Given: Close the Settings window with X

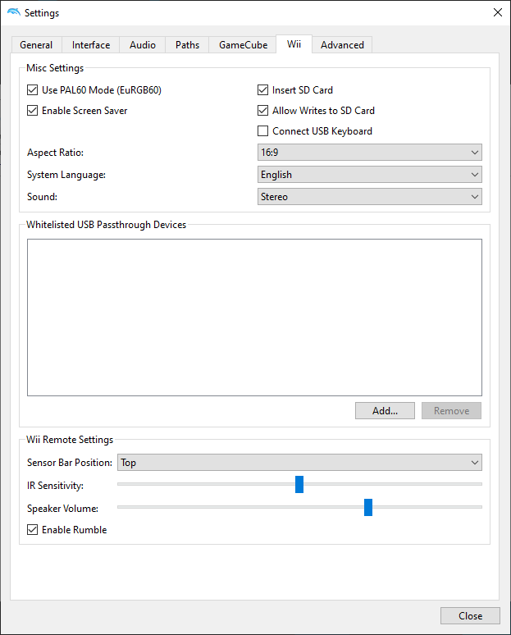Looking at the screenshot, I should tap(498, 12).
